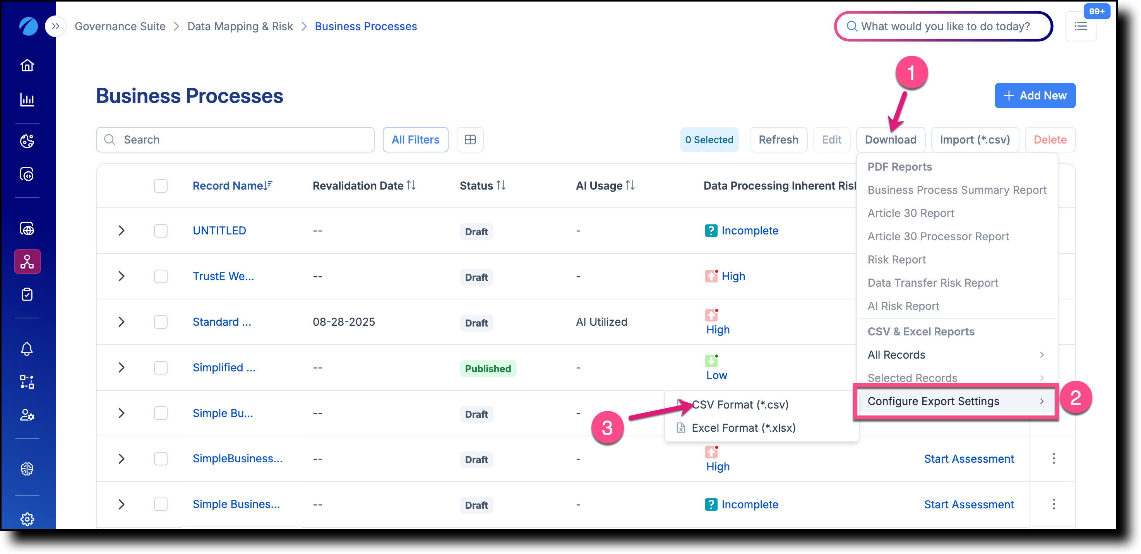The width and height of the screenshot is (1141, 554).
Task: Open the All Filters button
Action: 415,140
